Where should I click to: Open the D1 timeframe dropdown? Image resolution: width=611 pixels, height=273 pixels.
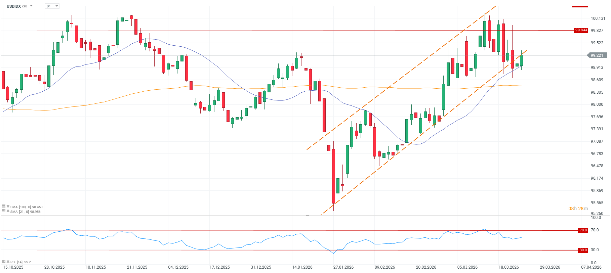coord(52,6)
